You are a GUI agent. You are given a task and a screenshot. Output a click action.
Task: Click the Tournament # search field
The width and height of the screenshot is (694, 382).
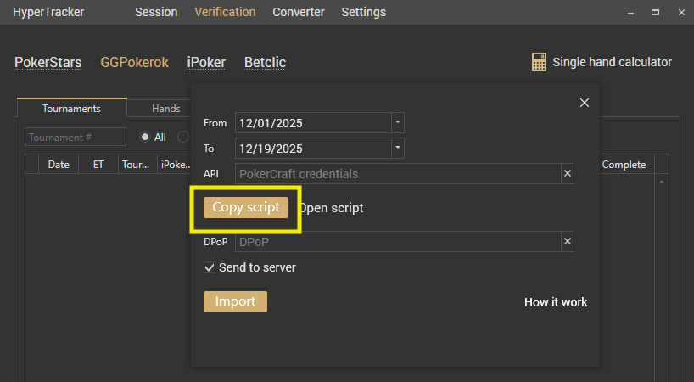point(76,137)
